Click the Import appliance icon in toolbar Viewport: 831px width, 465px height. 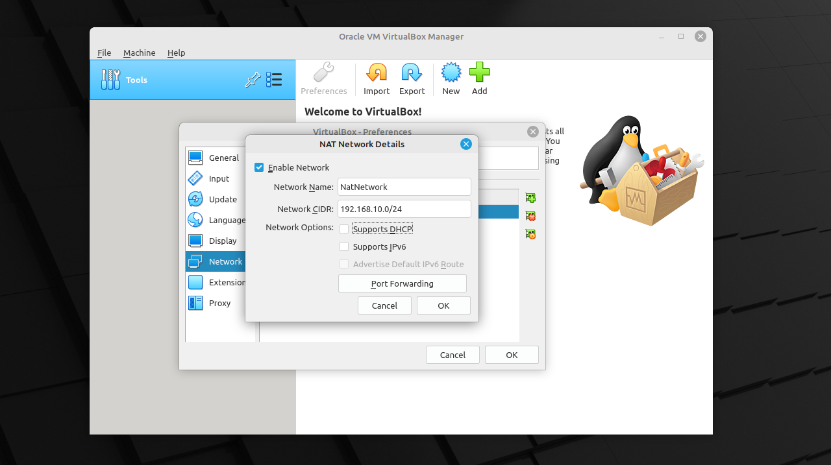click(377, 73)
